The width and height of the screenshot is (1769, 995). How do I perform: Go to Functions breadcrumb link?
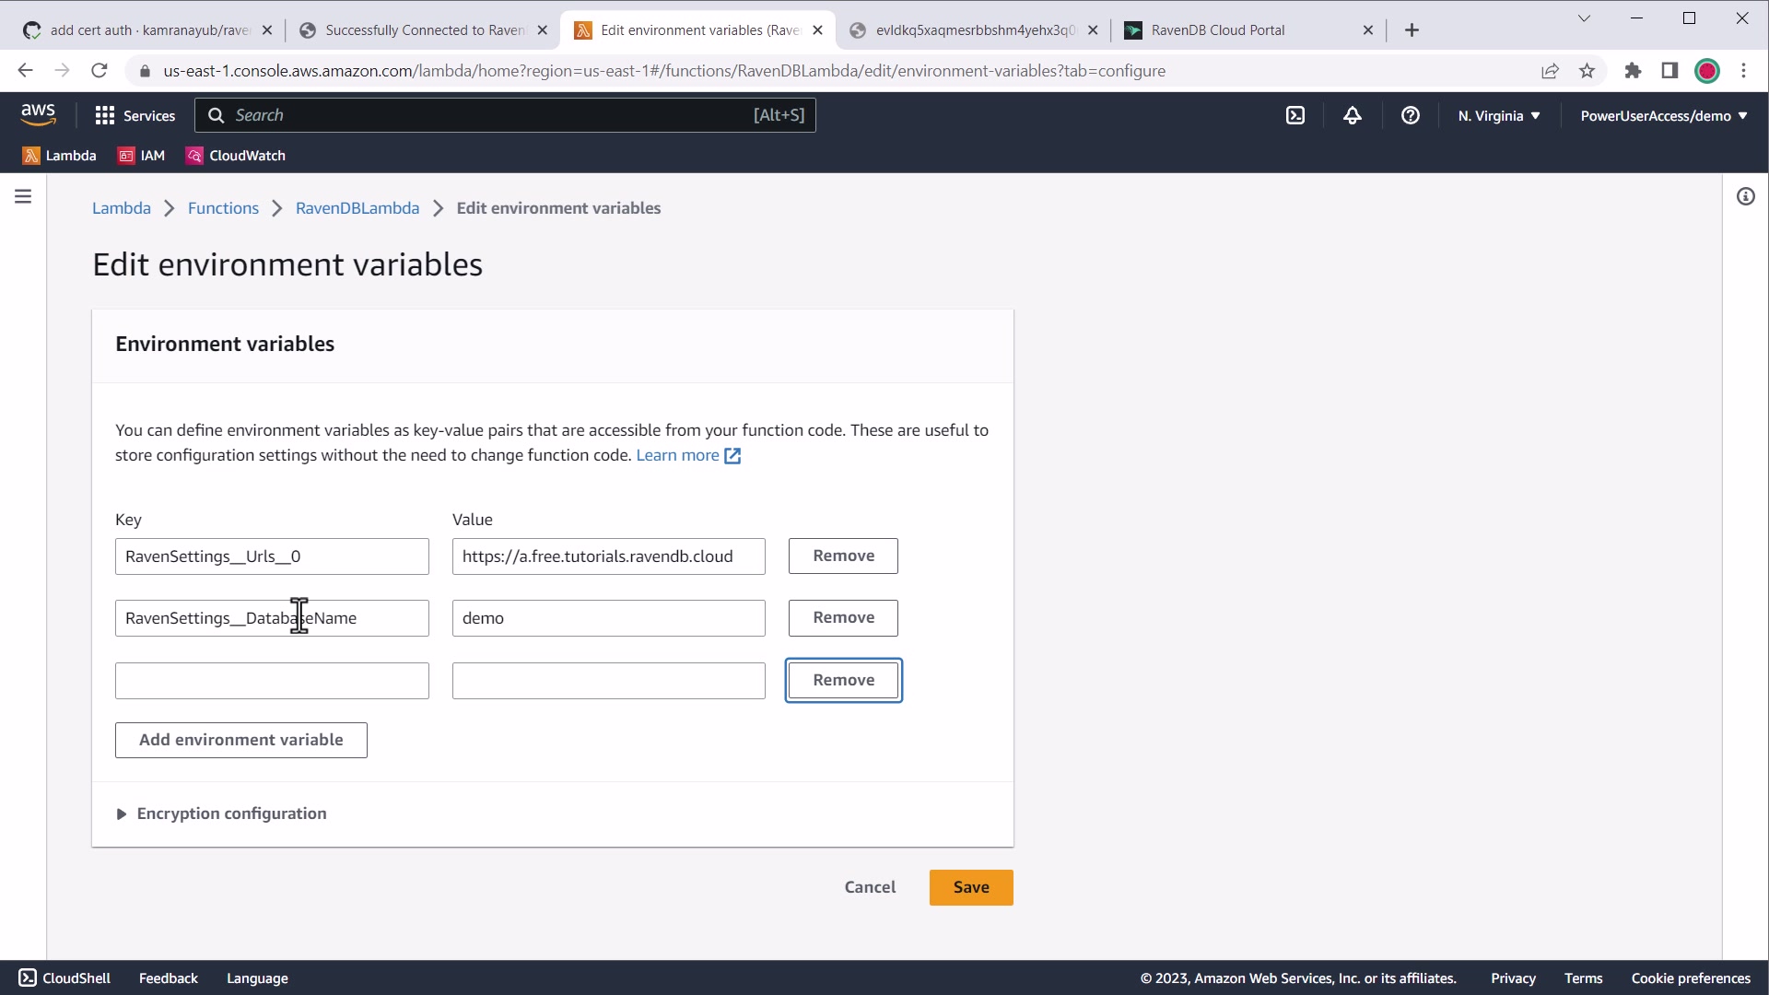point(223,208)
